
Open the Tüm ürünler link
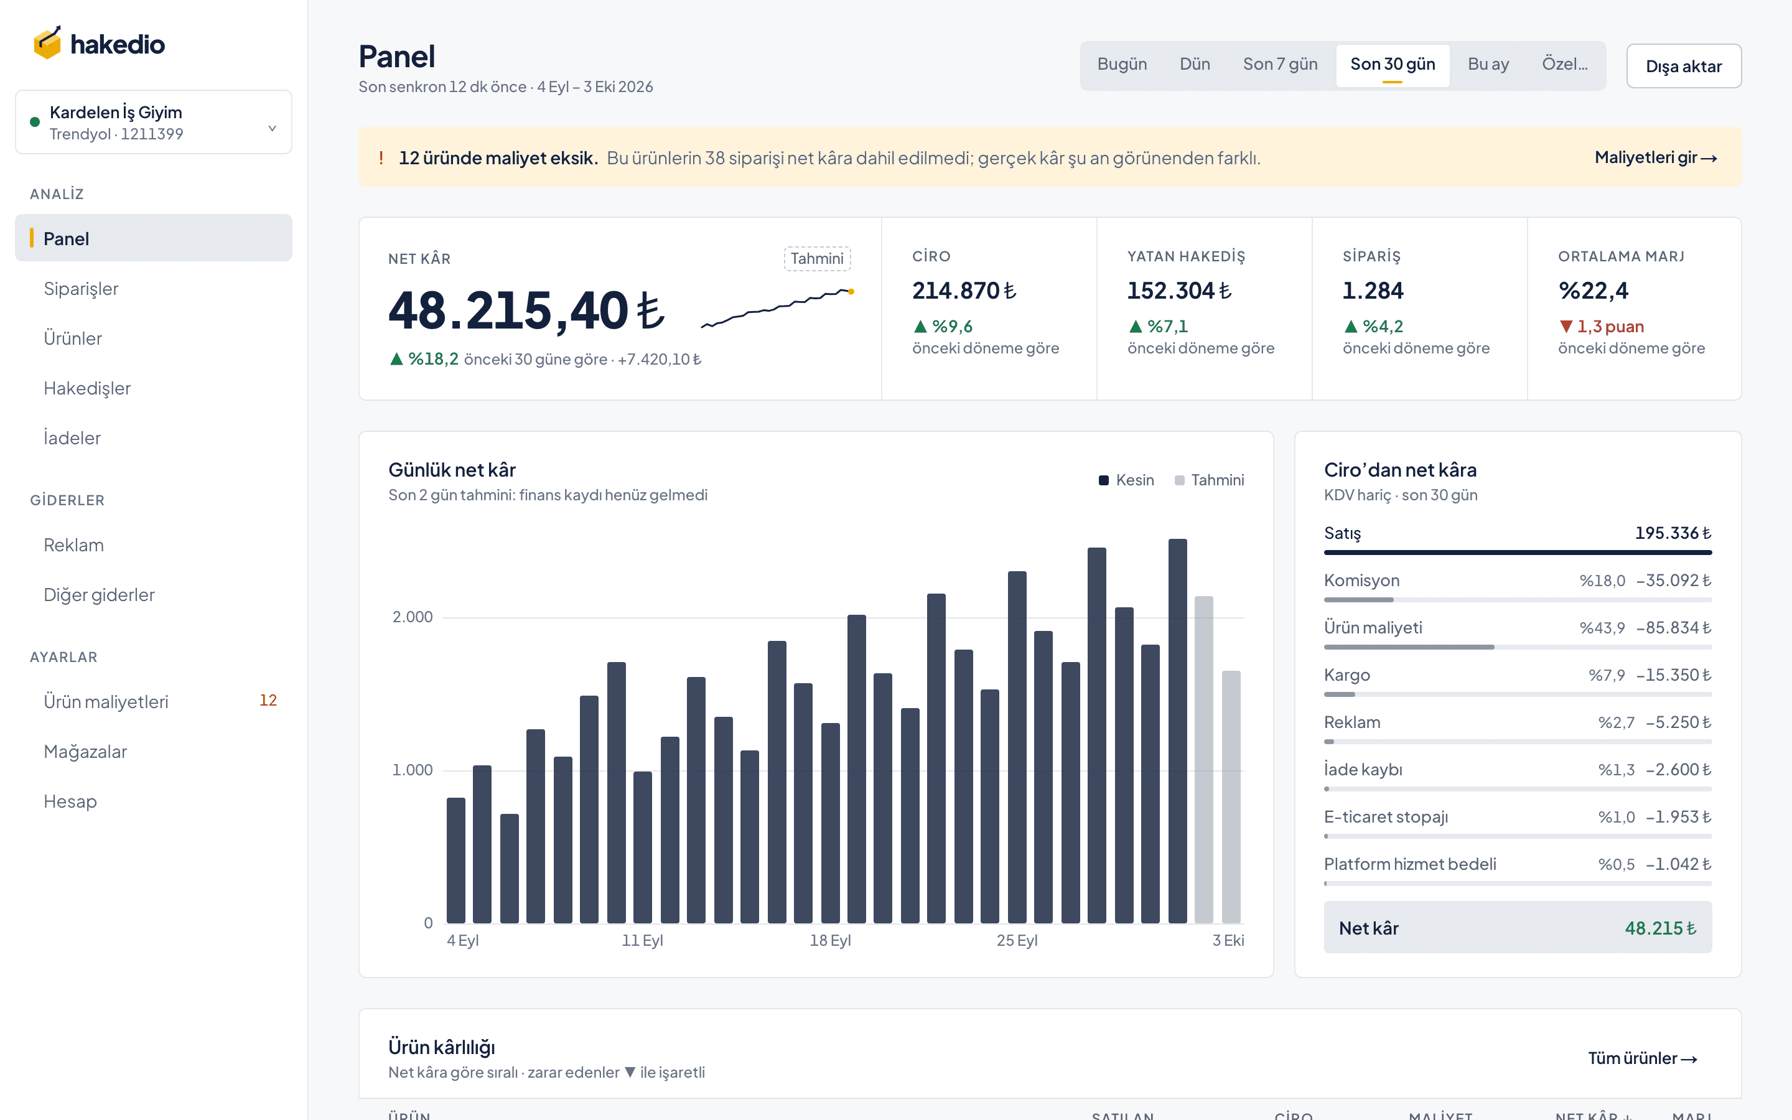click(x=1643, y=1058)
